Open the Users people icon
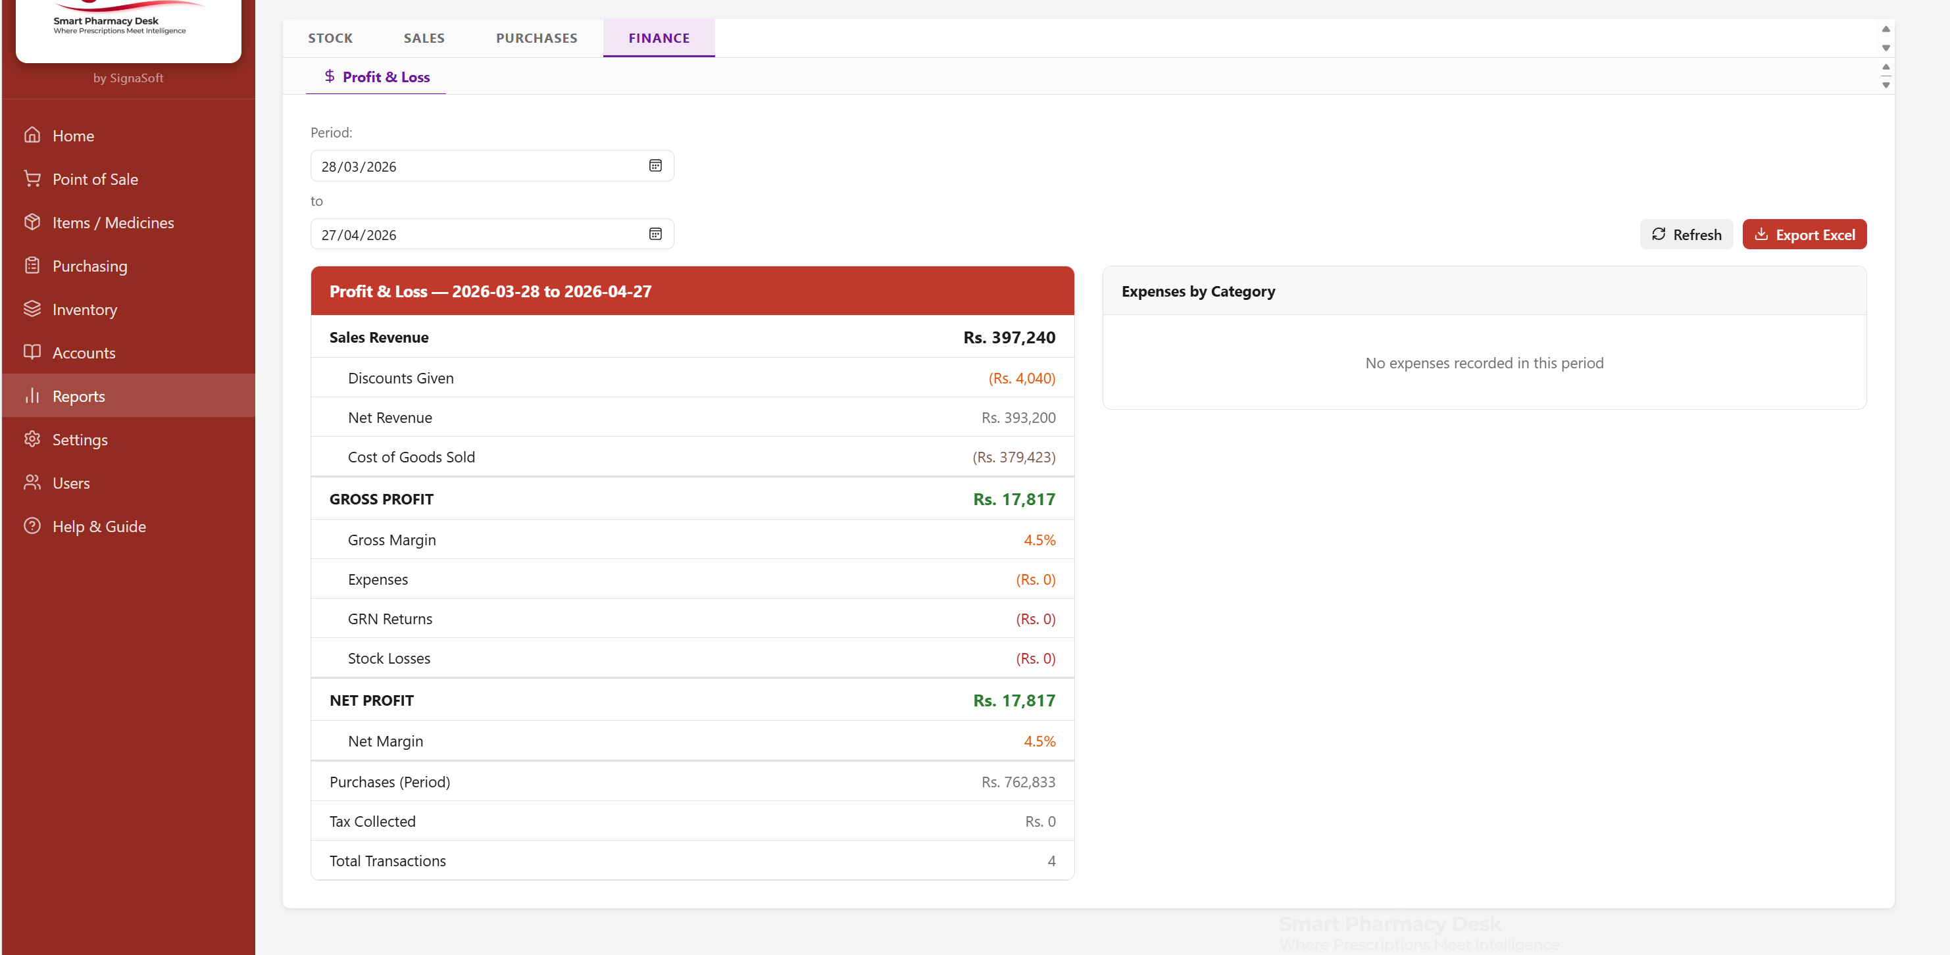This screenshot has width=1950, height=955. click(x=32, y=482)
